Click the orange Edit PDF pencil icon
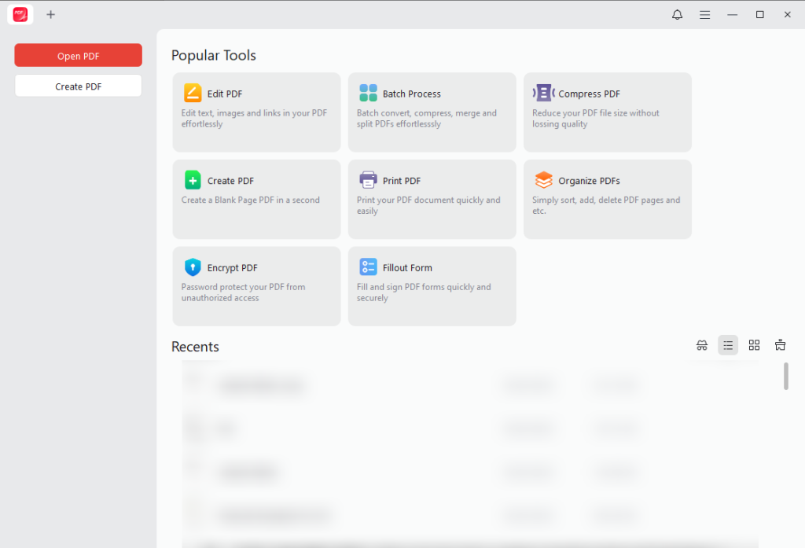Viewport: 805px width, 548px height. point(193,93)
